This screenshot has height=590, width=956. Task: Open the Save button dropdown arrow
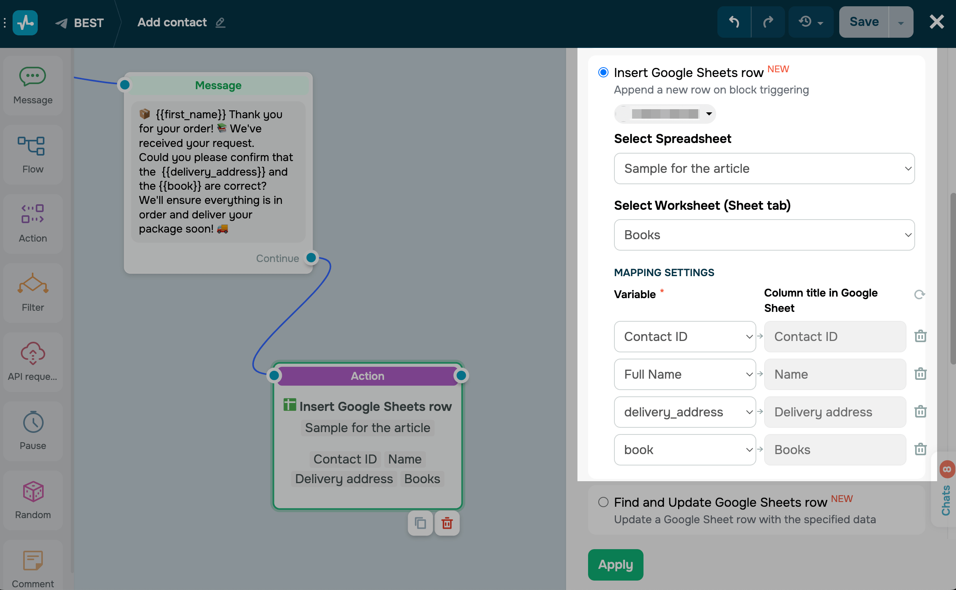click(901, 22)
